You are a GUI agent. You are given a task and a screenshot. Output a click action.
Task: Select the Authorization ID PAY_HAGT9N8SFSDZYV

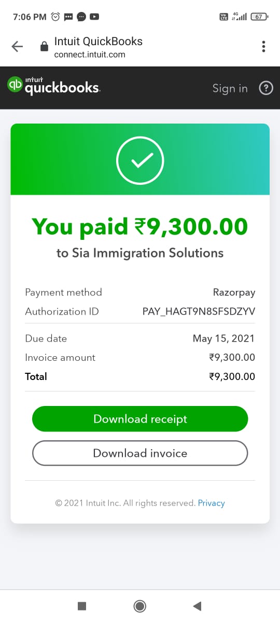coord(199,311)
